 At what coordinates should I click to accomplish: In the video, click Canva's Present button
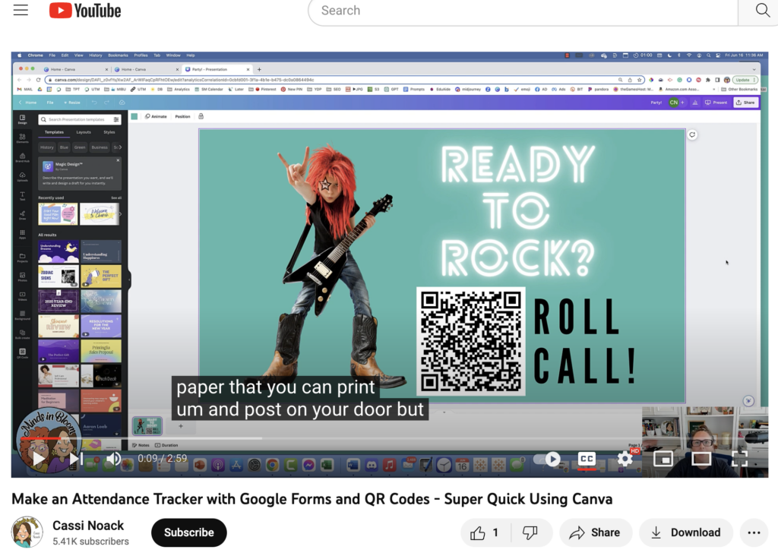tap(716, 103)
